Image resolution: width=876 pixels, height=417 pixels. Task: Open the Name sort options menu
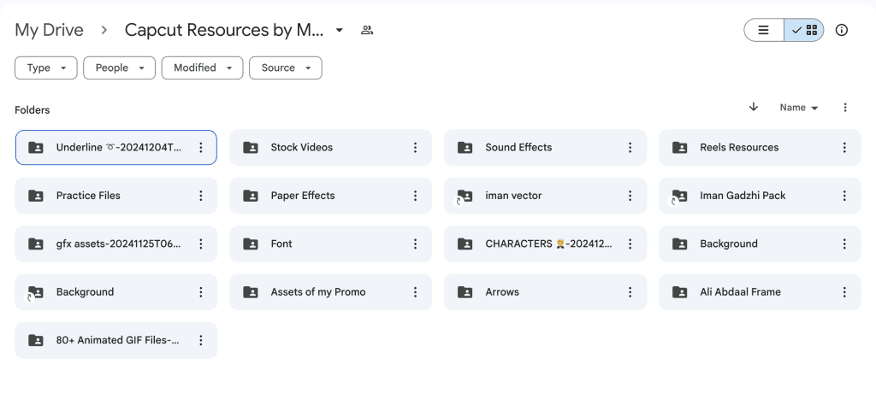799,108
